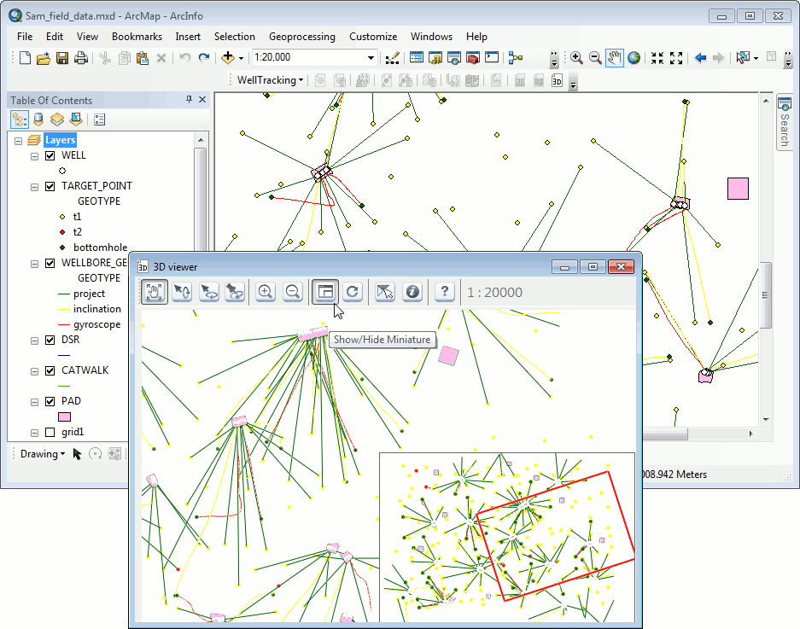Pin the Table Of Contents auto-hide button
The height and width of the screenshot is (629, 800).
coord(190,100)
